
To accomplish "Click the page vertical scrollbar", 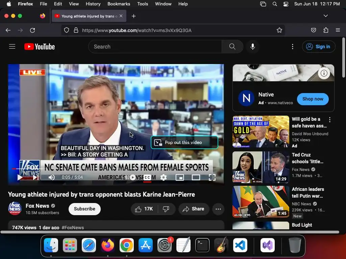I will point(343,58).
